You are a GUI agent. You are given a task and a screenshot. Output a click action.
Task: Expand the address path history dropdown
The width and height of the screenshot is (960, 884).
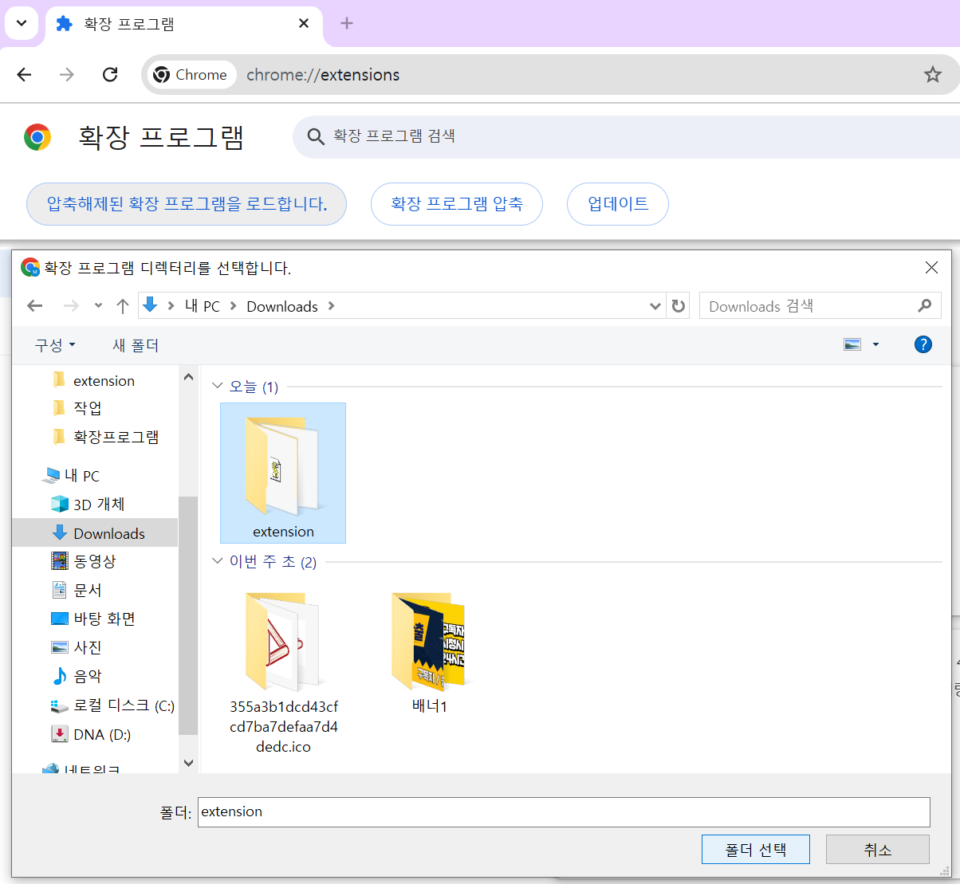(655, 306)
